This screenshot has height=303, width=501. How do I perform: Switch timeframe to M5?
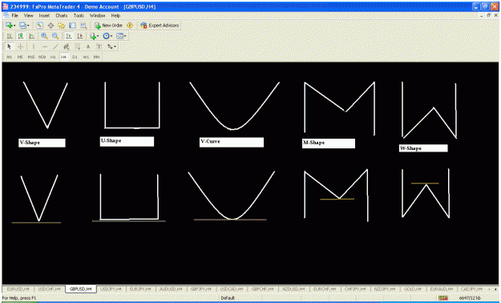[x=20, y=57]
